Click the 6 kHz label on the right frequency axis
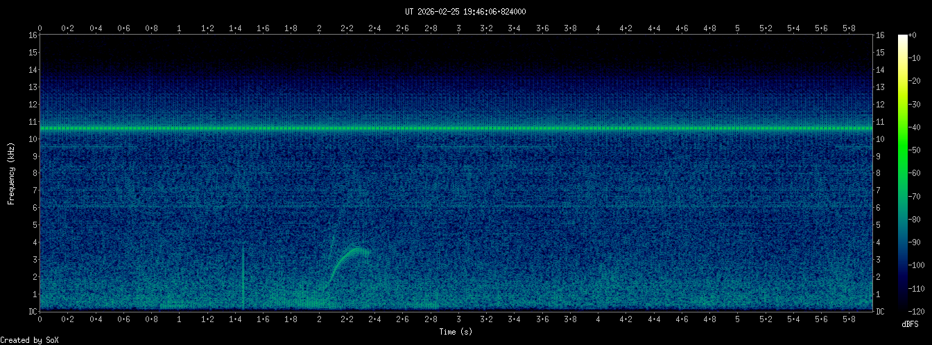932x345 pixels. click(x=880, y=208)
